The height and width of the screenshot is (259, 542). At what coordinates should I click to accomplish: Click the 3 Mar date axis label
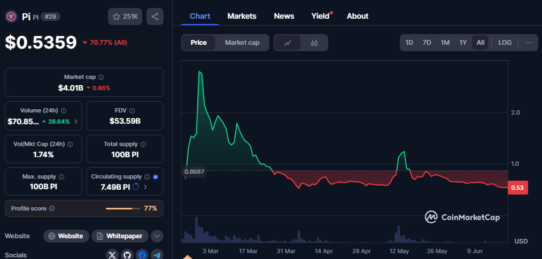[x=210, y=251]
